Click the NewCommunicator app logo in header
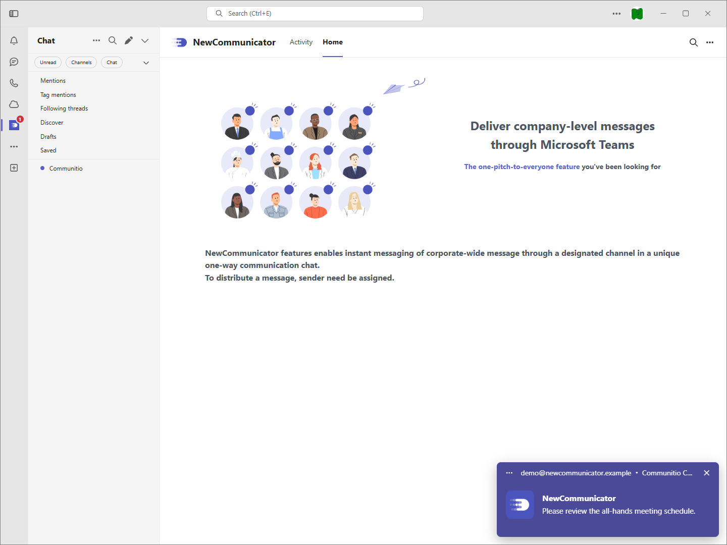 [179, 42]
